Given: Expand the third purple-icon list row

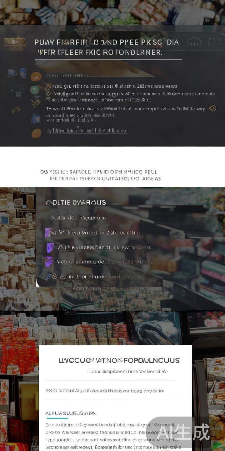Looking at the screenshot, I should pos(100,262).
